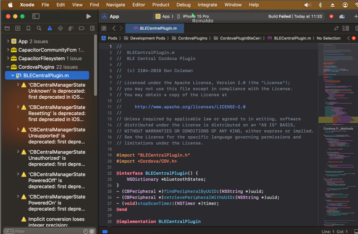Click the Development Pods breadcrumb
358x234 pixels.
(145, 38)
